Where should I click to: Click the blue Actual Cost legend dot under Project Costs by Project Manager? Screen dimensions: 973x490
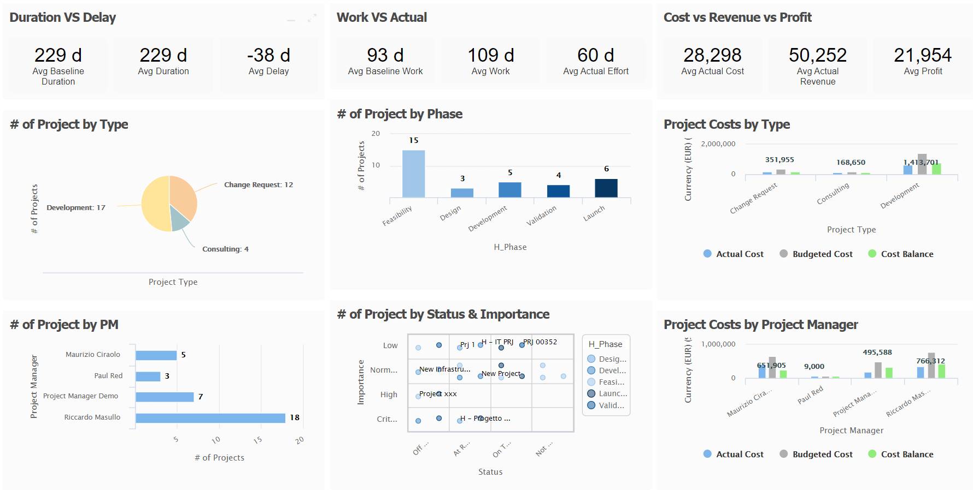click(x=708, y=453)
